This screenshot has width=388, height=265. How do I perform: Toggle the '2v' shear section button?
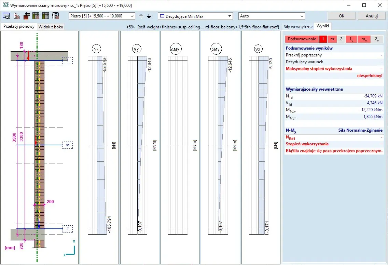click(x=377, y=39)
